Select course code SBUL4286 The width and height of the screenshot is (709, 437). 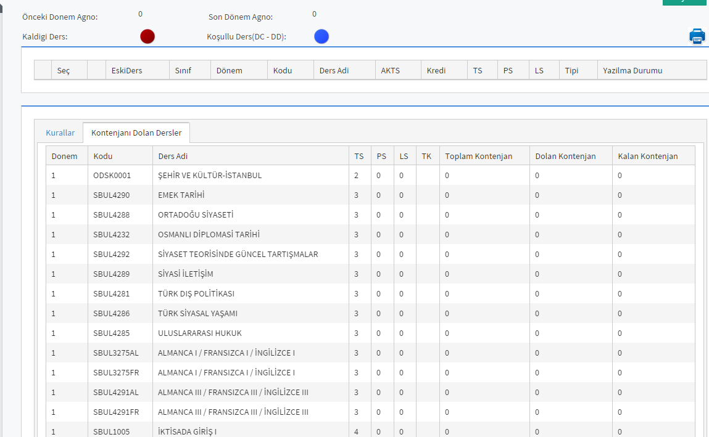(x=111, y=313)
